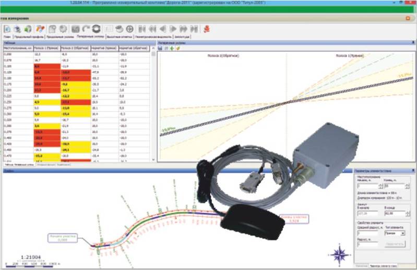Click the Полоса 2 (Обратное) column header
The height and width of the screenshot is (270, 417).
click(x=76, y=48)
